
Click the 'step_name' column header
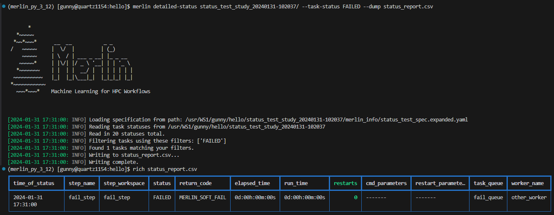pyautogui.click(x=82, y=183)
